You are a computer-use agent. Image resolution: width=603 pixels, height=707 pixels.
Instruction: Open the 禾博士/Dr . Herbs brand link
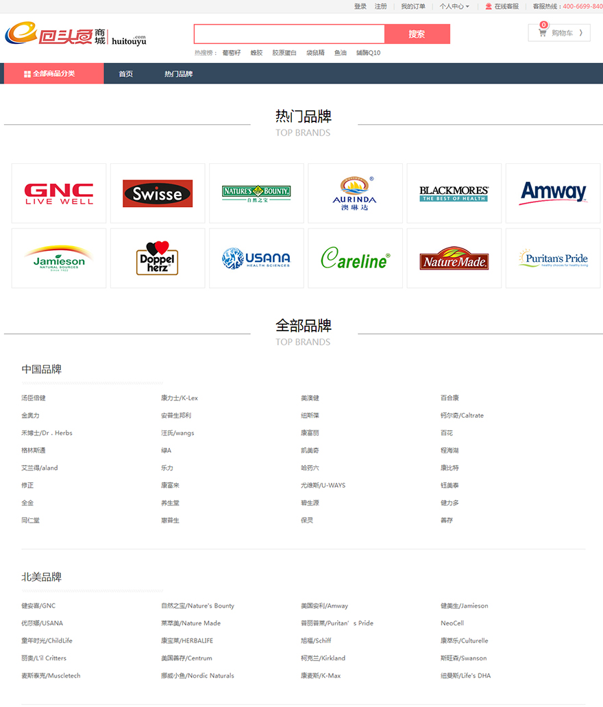[x=47, y=433]
